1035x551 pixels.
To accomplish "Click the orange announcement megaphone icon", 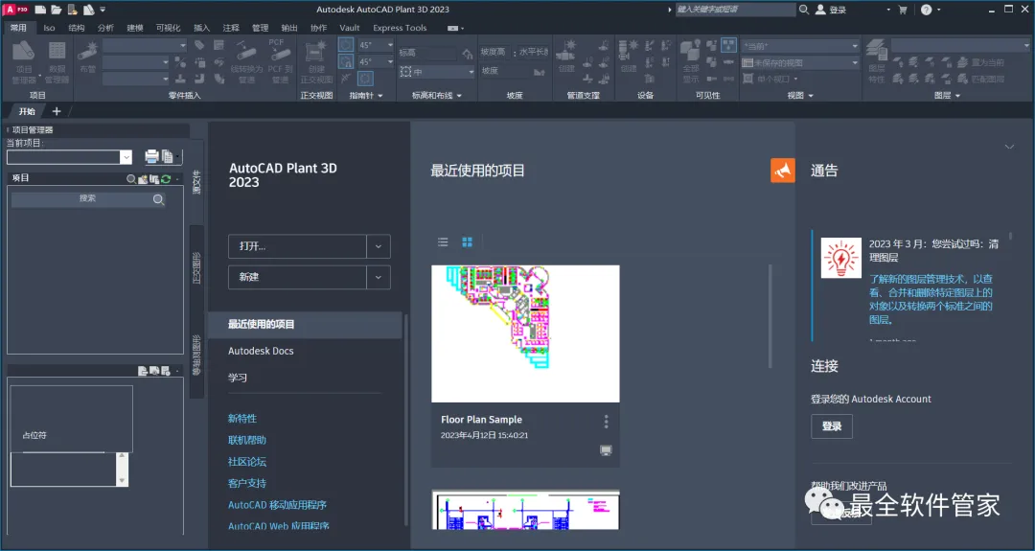I will pos(783,171).
